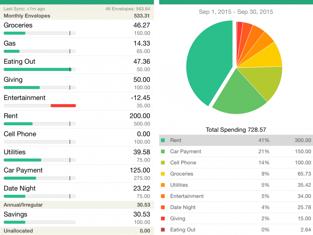Select the Annual/Irregular section header
The height and width of the screenshot is (235, 313).
click(77, 205)
